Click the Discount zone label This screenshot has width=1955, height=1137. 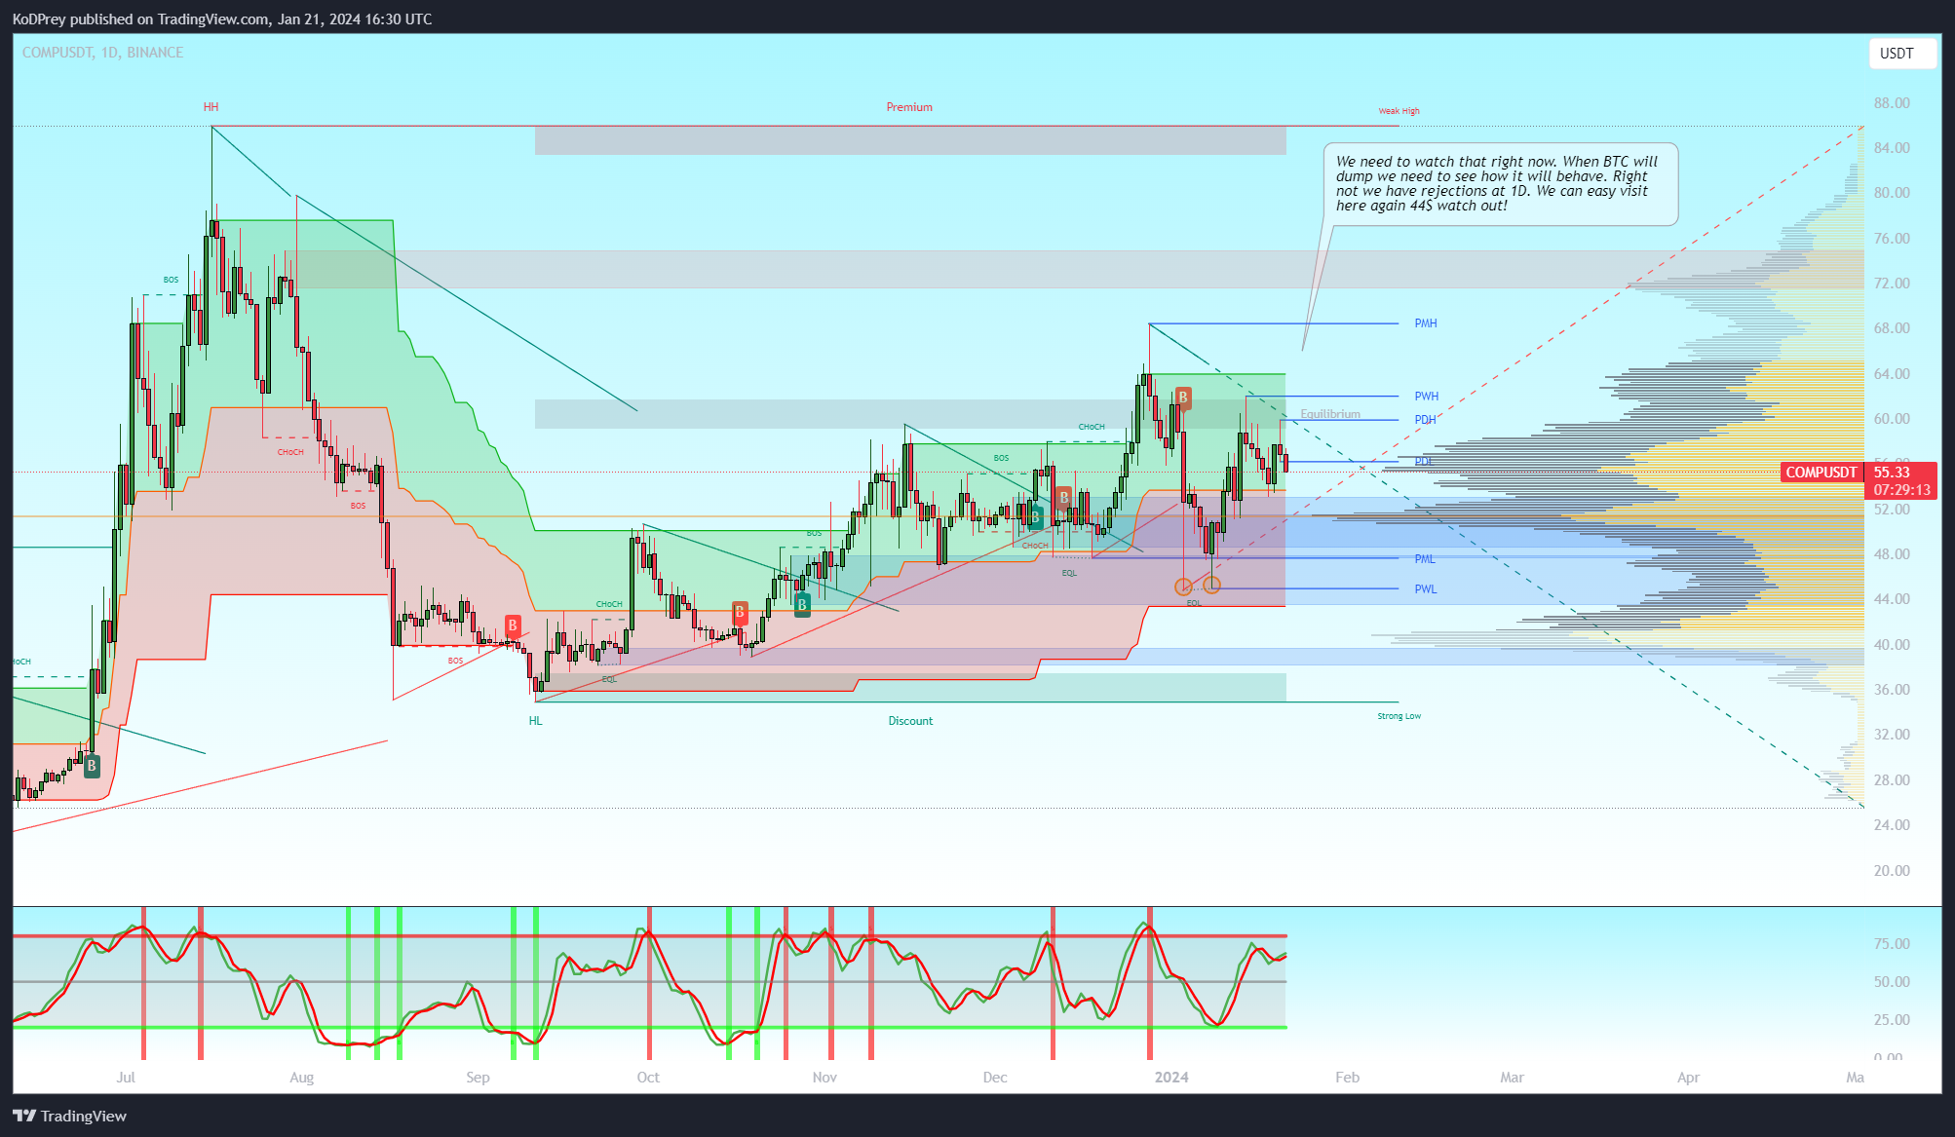click(910, 721)
